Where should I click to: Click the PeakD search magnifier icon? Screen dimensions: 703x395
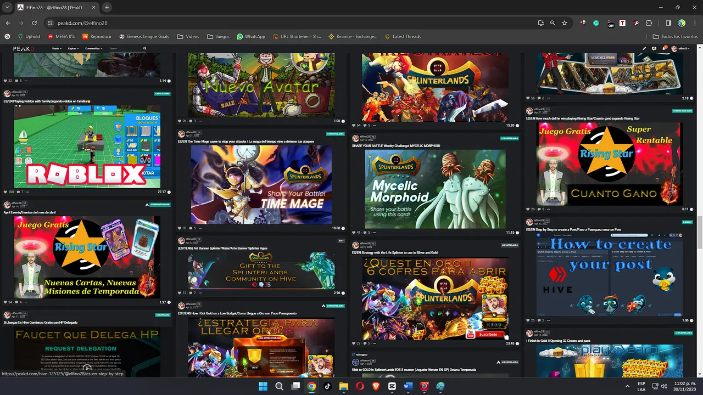pyautogui.click(x=145, y=48)
